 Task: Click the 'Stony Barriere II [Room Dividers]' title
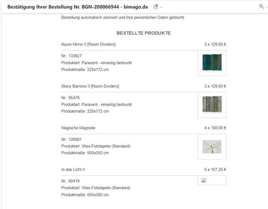[90, 86]
